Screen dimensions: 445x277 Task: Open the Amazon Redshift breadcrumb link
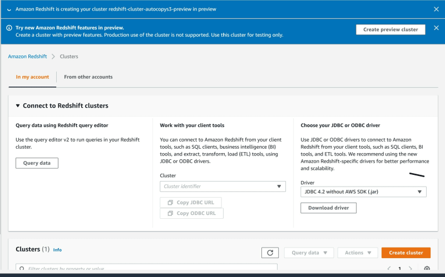[x=27, y=57]
